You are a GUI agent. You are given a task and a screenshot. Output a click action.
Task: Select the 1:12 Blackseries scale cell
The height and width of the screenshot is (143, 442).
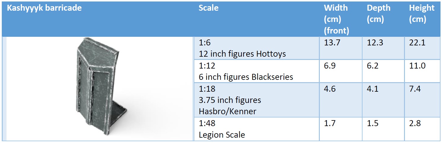[246, 71]
